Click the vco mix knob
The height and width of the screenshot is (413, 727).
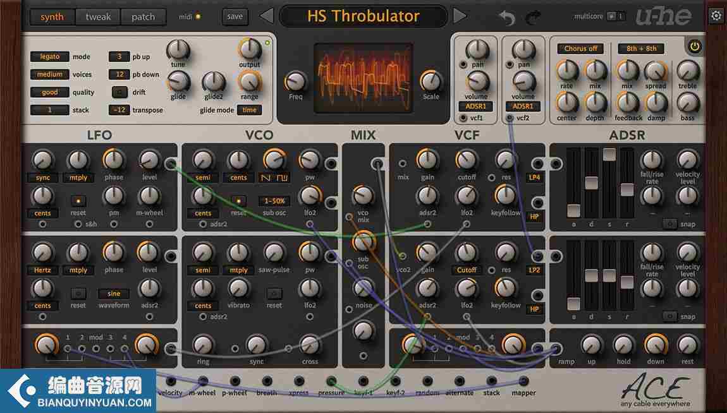pos(363,196)
